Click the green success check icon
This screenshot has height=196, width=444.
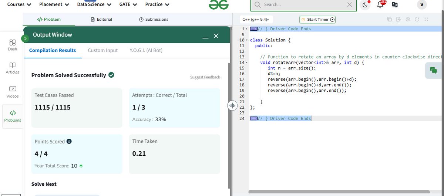(111, 75)
